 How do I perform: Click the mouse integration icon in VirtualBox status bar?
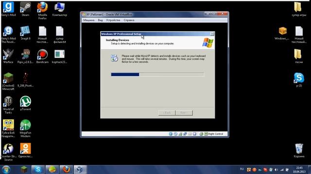(201, 134)
